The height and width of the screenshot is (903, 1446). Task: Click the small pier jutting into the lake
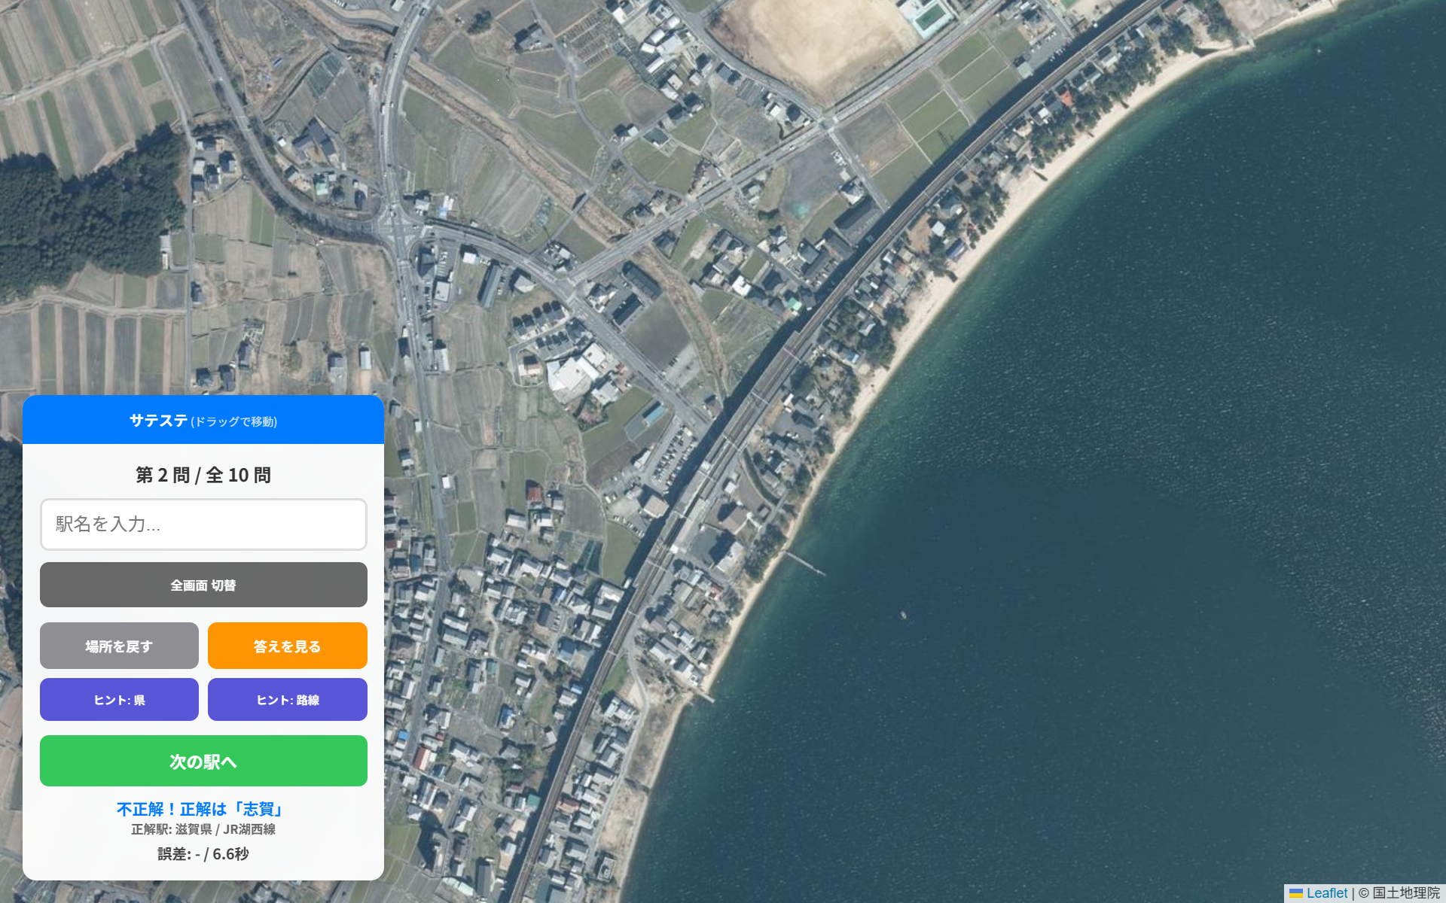(804, 562)
